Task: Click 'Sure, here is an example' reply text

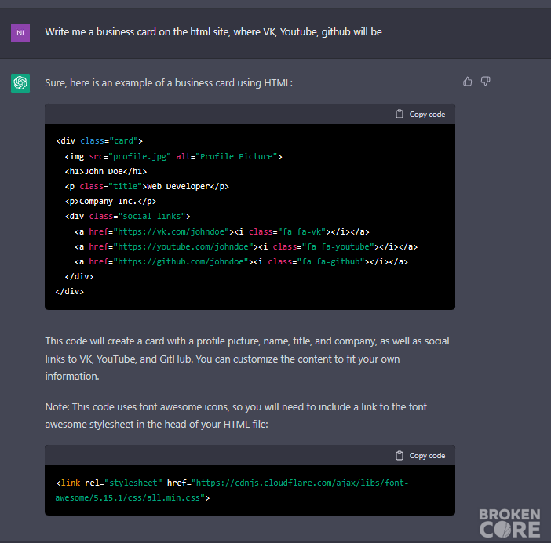Action: point(169,83)
